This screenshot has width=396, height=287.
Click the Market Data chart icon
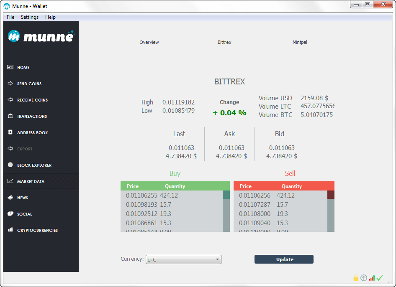tap(10, 181)
